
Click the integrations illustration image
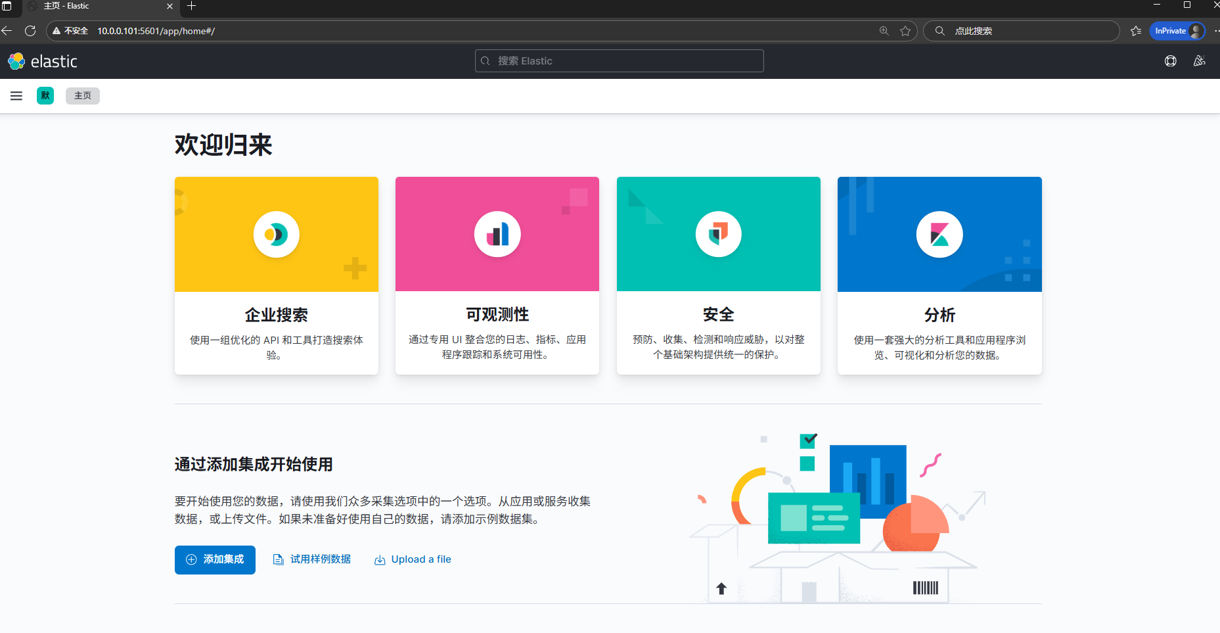point(838,517)
